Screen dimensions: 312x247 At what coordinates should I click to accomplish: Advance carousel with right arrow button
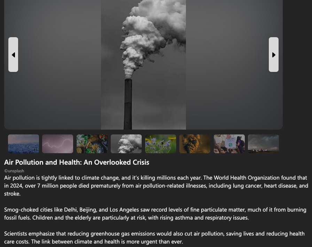click(x=274, y=55)
